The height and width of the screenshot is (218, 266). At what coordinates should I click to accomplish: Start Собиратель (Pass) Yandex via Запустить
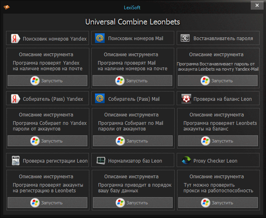click(47, 141)
